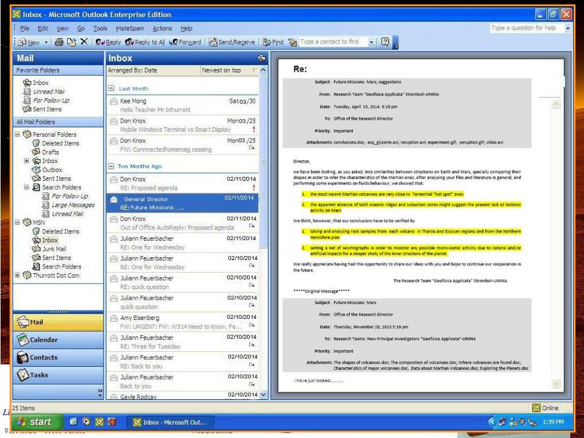Open the File menu
Viewport: 584px width, 438px height.
[25, 29]
